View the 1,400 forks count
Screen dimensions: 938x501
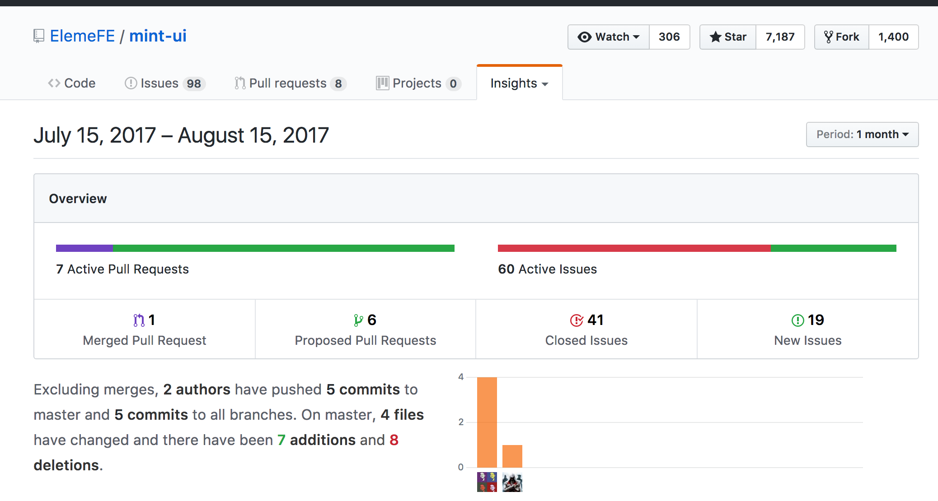click(894, 37)
